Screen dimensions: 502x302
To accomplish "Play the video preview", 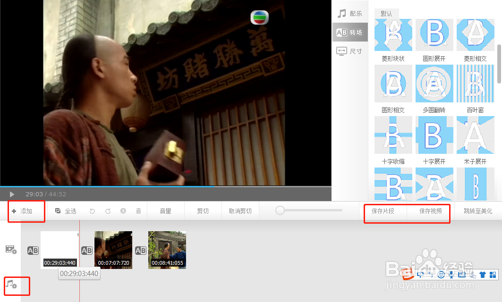I will [12, 194].
